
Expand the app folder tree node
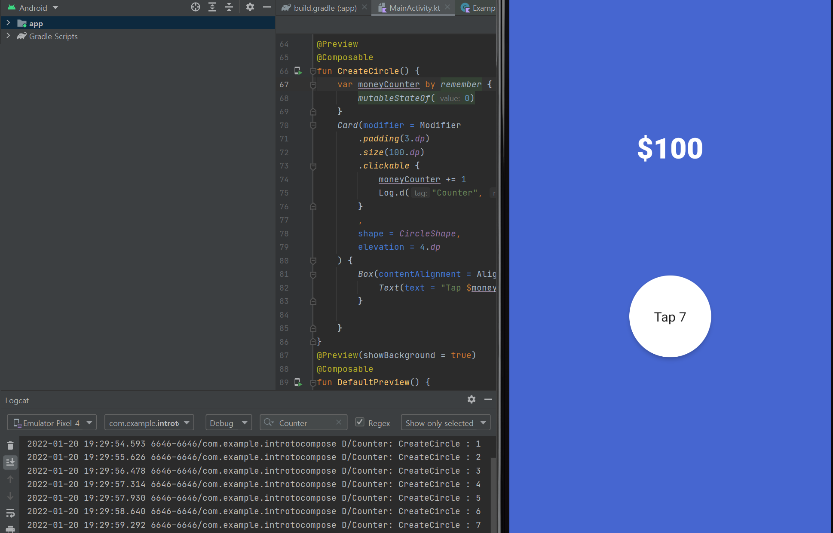click(x=8, y=23)
